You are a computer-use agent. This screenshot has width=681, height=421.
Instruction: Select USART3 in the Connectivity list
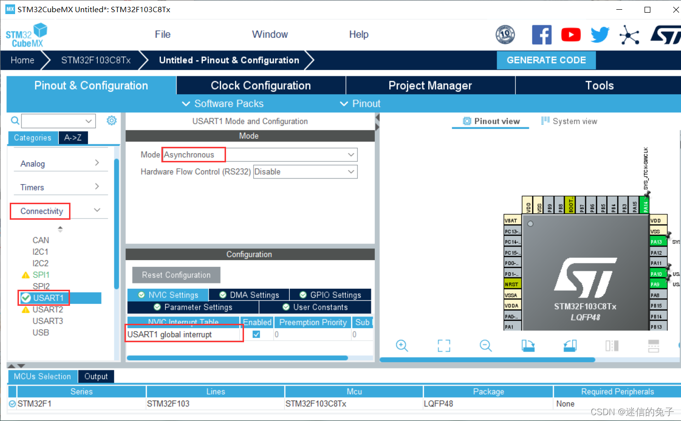pos(48,321)
